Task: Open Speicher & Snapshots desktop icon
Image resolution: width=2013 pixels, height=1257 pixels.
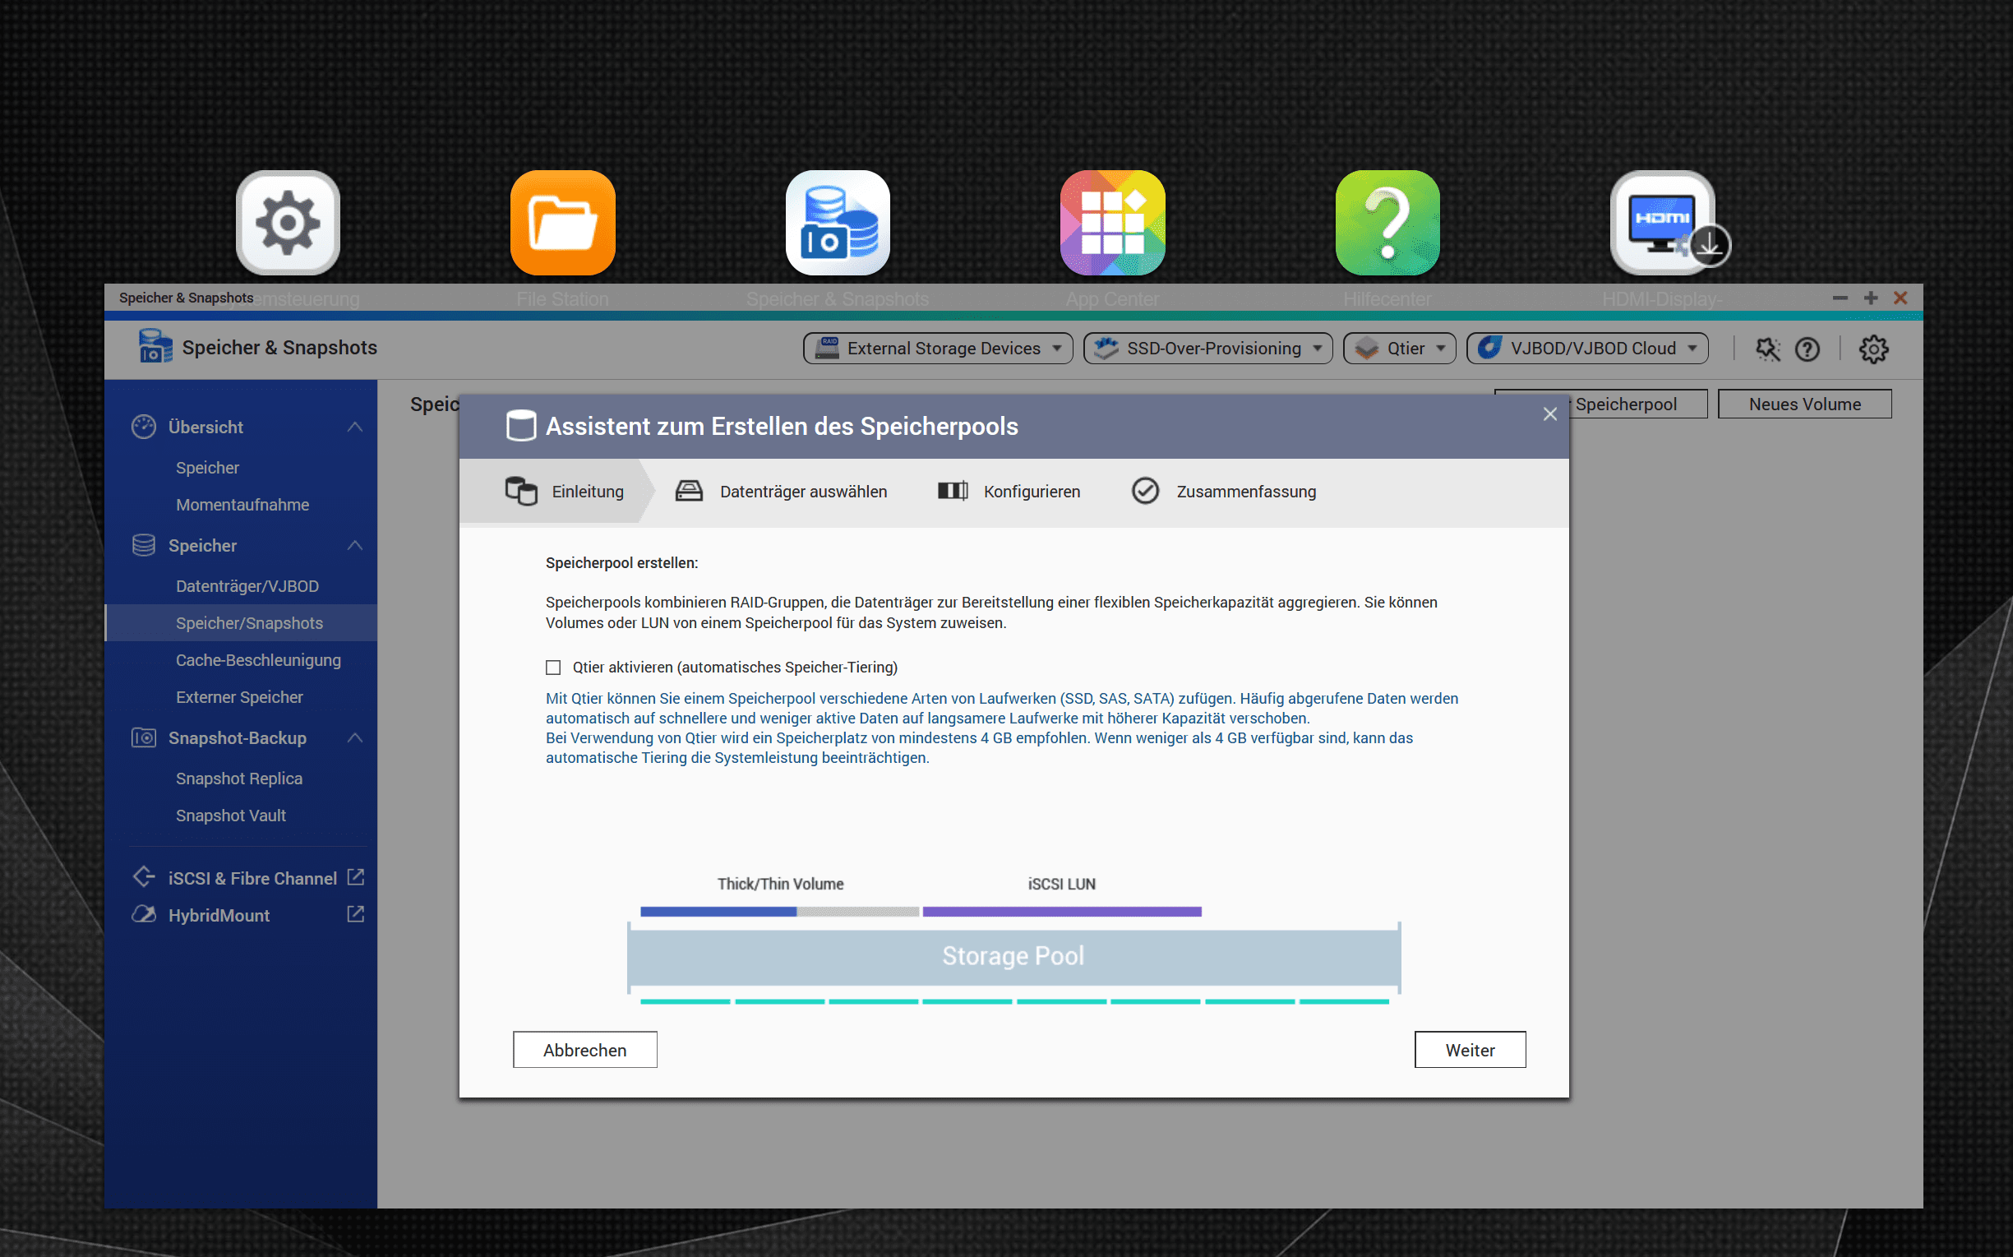Action: tap(838, 222)
